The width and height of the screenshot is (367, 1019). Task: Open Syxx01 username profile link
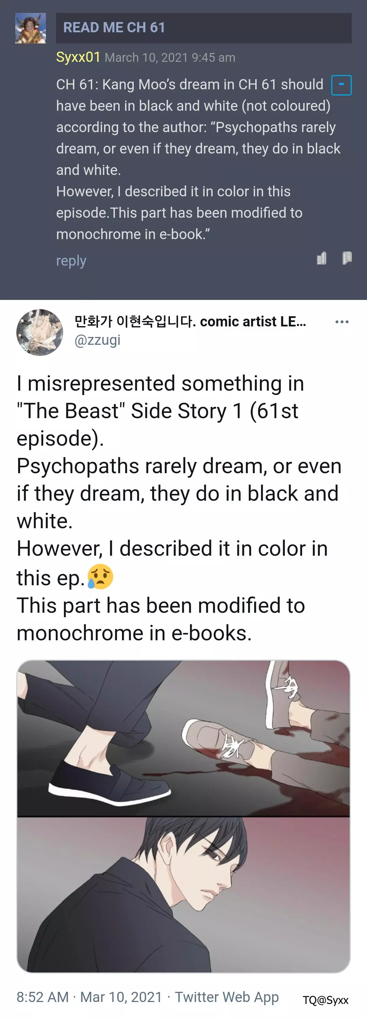pyautogui.click(x=78, y=57)
